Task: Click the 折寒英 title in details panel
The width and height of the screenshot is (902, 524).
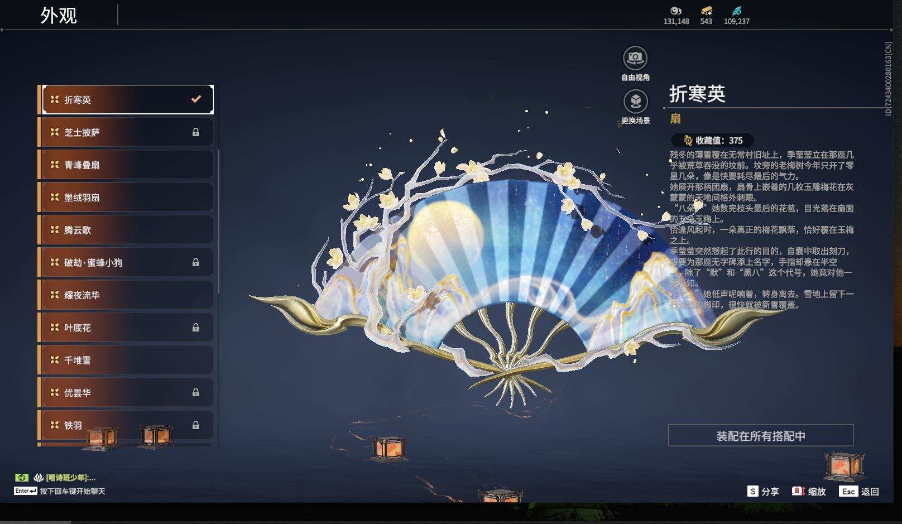Action: coord(697,93)
